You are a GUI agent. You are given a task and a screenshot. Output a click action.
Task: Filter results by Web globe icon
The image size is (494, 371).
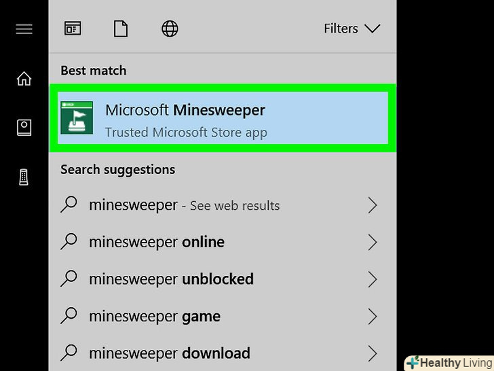click(170, 29)
